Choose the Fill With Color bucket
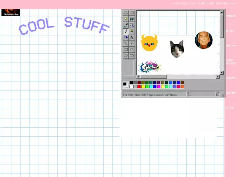Screen dimensions: 236x177 click(132, 19)
